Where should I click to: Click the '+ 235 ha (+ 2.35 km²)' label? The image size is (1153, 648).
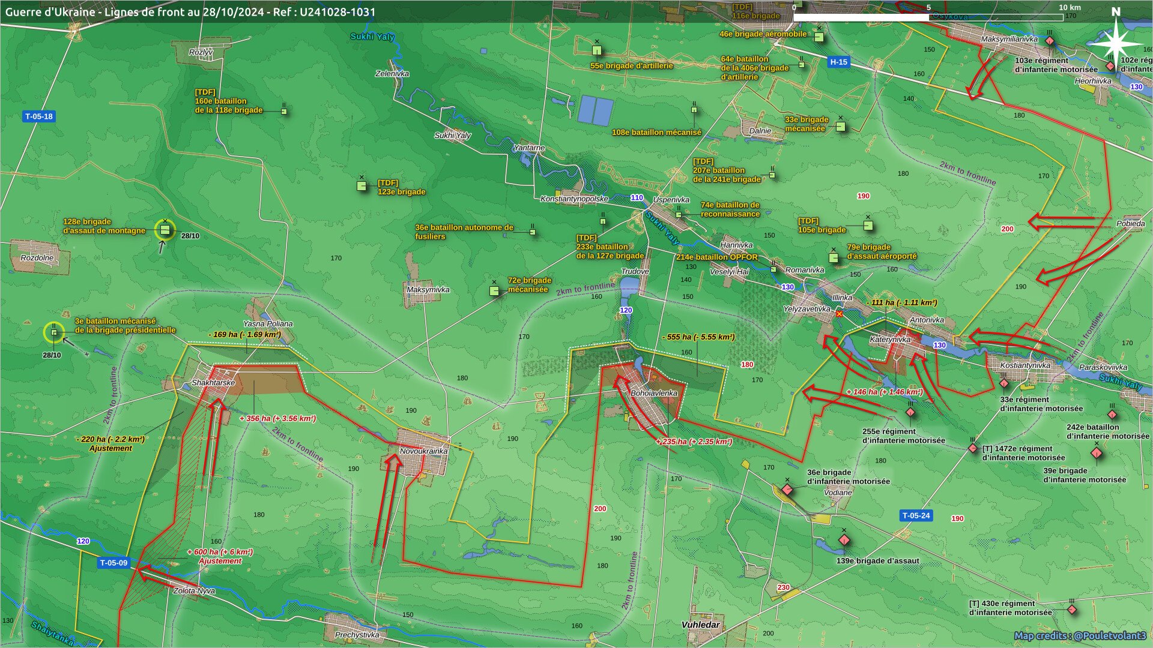pyautogui.click(x=694, y=442)
